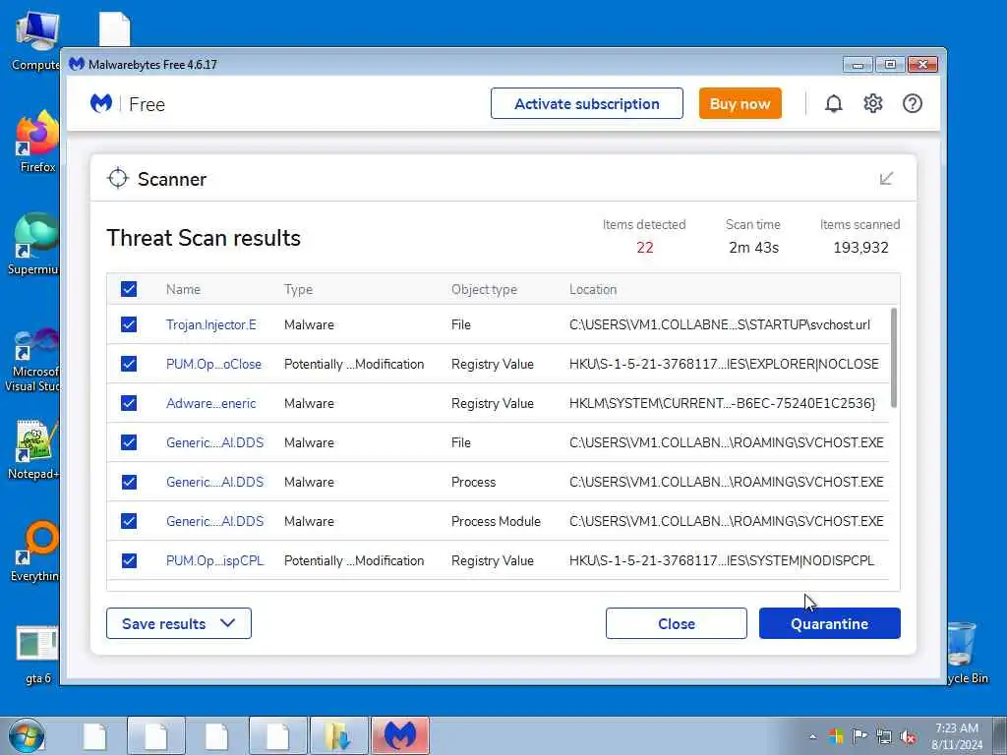Click the HKLM\SYSTEM\CURRENT registry location

coord(722,403)
